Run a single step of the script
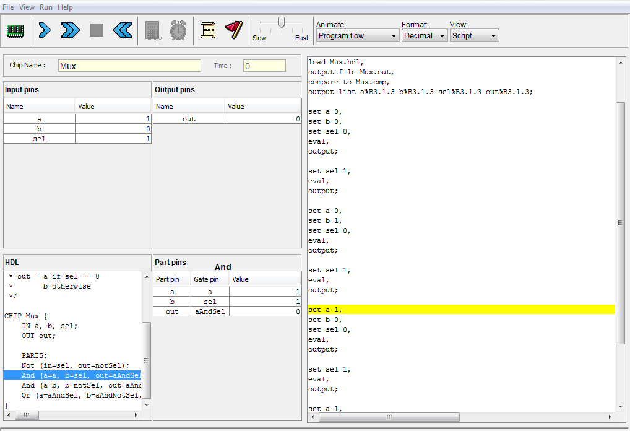The height and width of the screenshot is (431, 630). click(45, 30)
